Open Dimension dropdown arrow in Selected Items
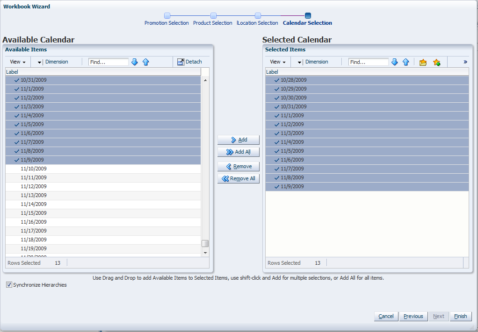Image resolution: width=478 pixels, height=332 pixels. (x=299, y=63)
